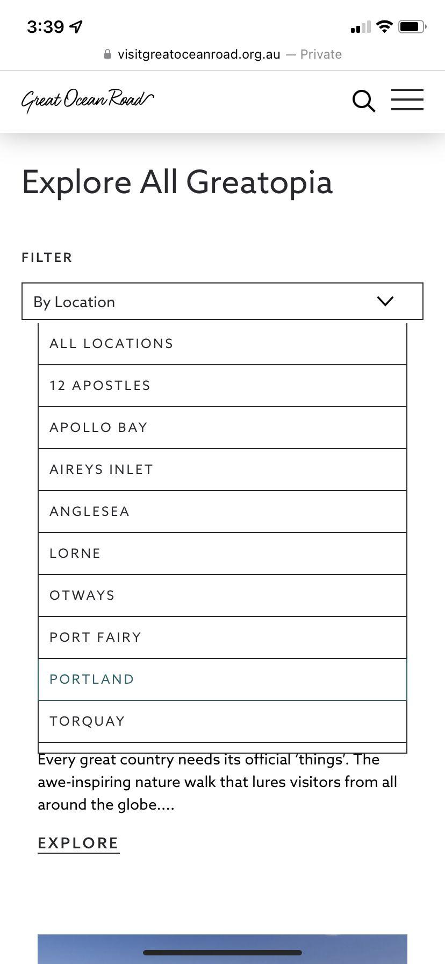
Task: Open the site search magnifier icon
Action: tap(363, 101)
